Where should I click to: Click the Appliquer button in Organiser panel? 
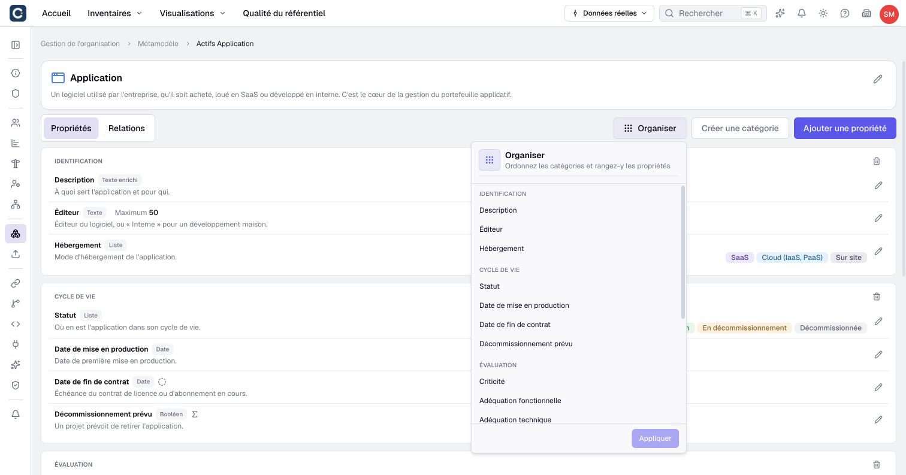click(655, 438)
